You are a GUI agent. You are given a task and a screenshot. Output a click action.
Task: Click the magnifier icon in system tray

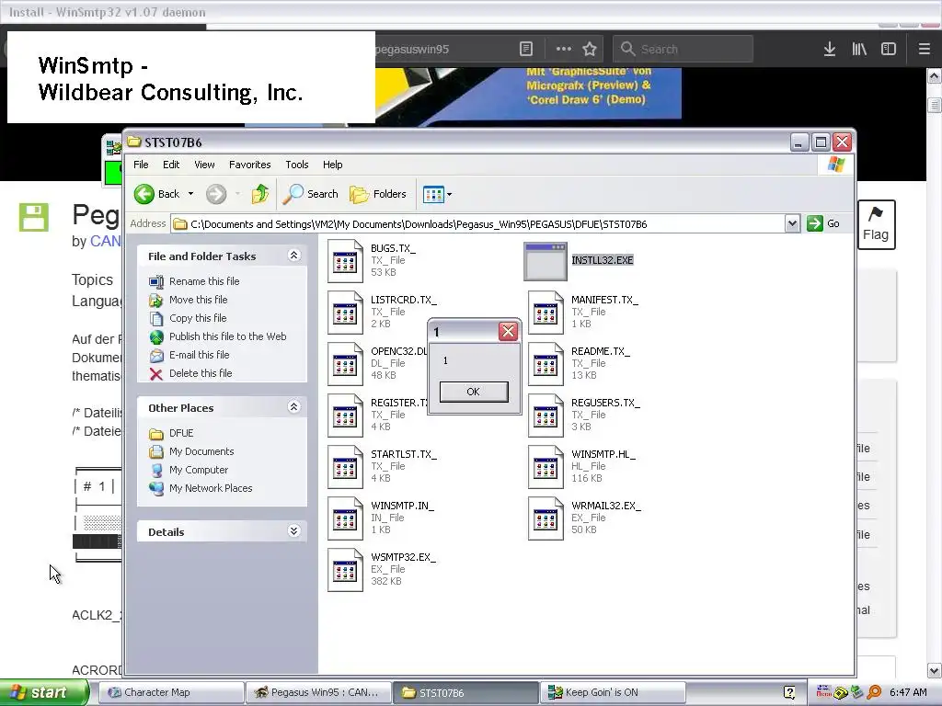click(874, 693)
